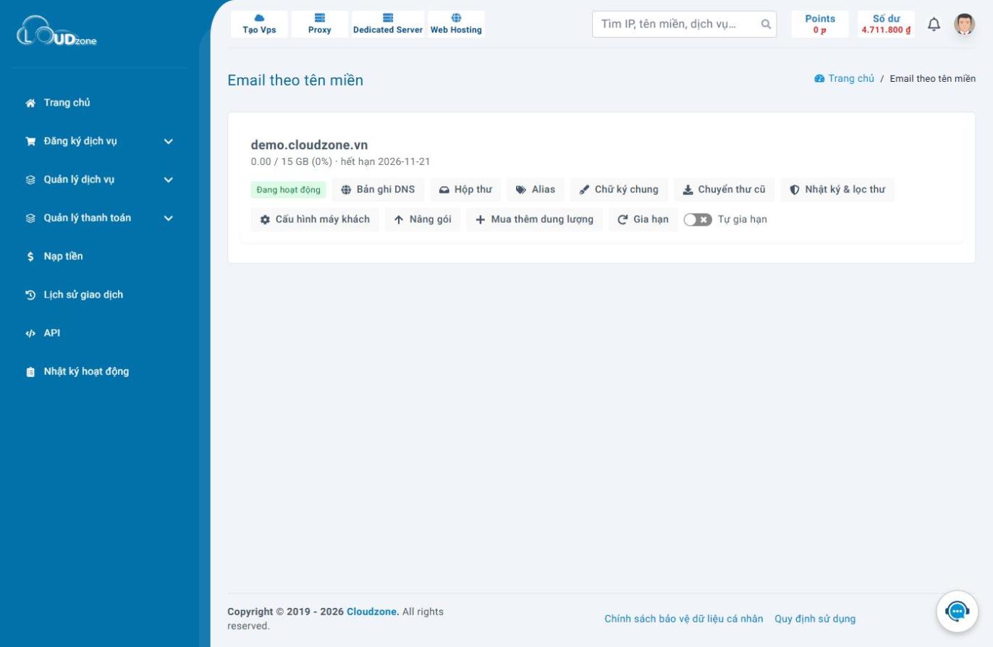Click the Cloudzone logo in sidebar
993x647 pixels.
(56, 31)
